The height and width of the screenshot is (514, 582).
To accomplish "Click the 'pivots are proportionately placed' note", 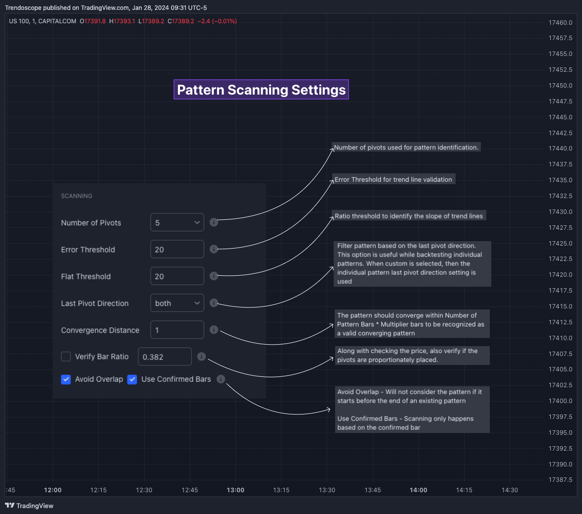I will tap(412, 355).
